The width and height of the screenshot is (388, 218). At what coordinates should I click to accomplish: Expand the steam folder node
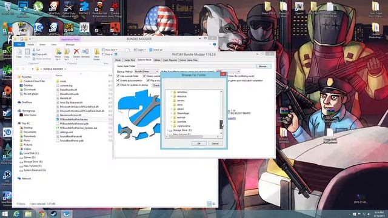[171, 109]
